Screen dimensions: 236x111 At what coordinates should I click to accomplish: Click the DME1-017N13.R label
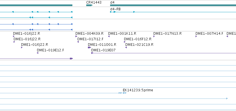[168, 33]
